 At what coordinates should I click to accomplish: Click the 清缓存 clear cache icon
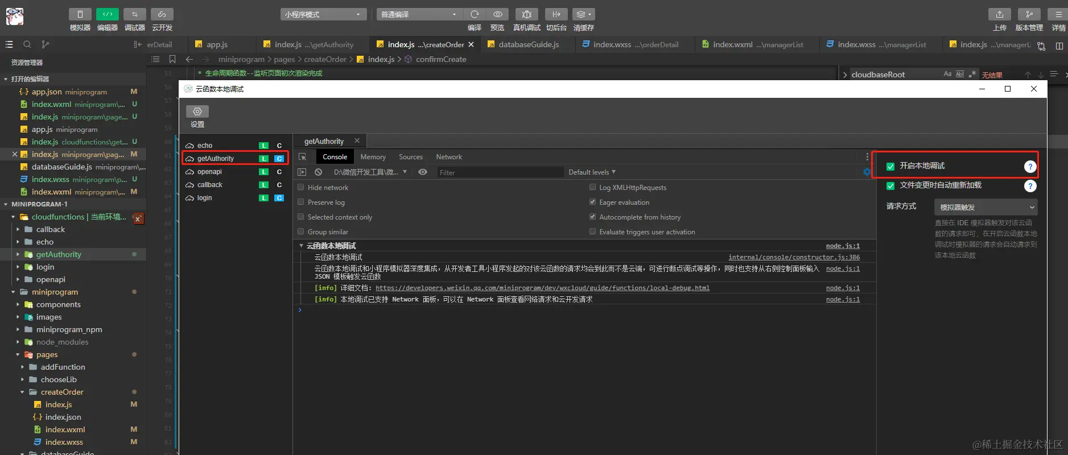point(583,14)
